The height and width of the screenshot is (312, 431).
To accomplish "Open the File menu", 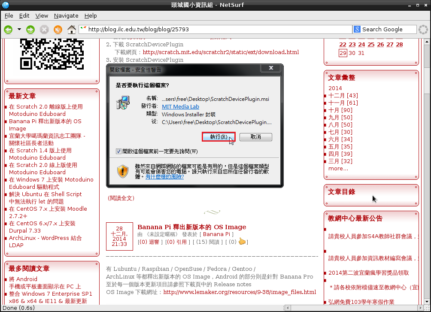I will point(9,16).
